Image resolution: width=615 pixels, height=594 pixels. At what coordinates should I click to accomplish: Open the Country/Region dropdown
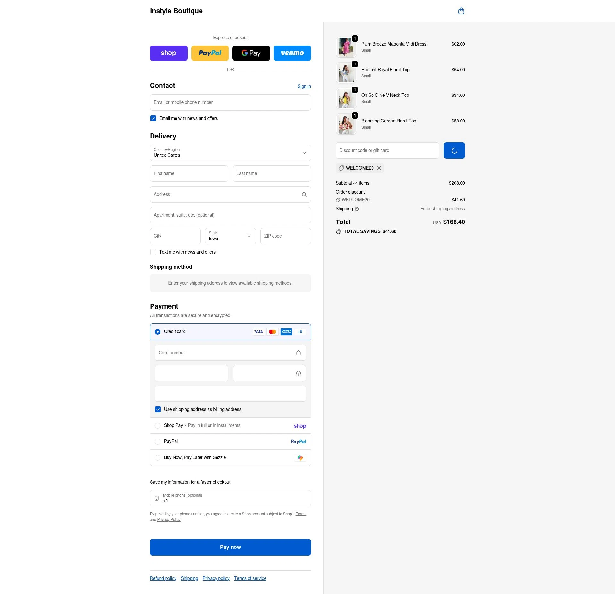click(x=230, y=153)
